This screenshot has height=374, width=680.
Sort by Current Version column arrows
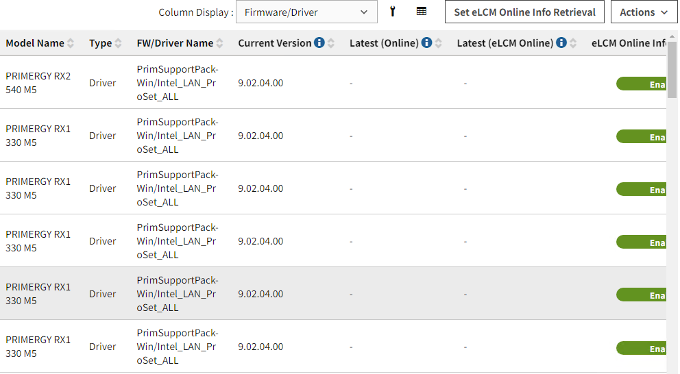point(331,43)
